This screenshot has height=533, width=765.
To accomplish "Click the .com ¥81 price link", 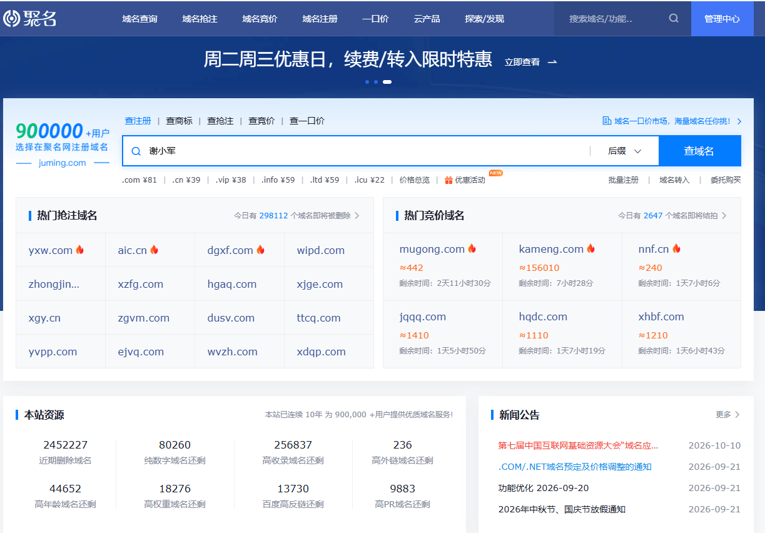I will (x=139, y=180).
